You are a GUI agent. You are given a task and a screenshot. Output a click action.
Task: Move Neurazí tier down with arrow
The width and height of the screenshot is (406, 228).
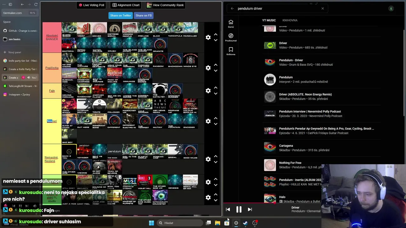coord(216,124)
